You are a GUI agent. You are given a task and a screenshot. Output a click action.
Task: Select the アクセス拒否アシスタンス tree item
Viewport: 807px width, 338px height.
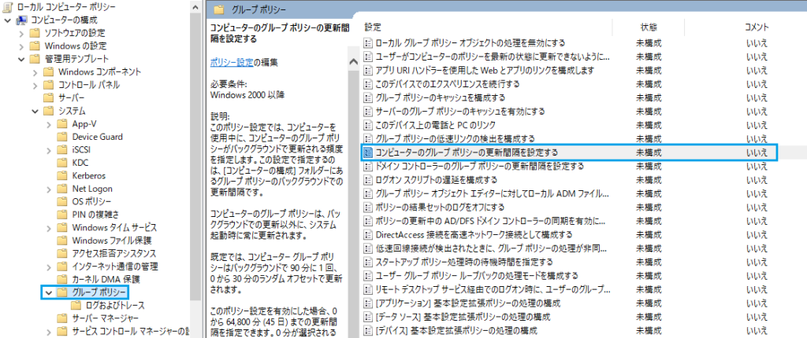(113, 253)
